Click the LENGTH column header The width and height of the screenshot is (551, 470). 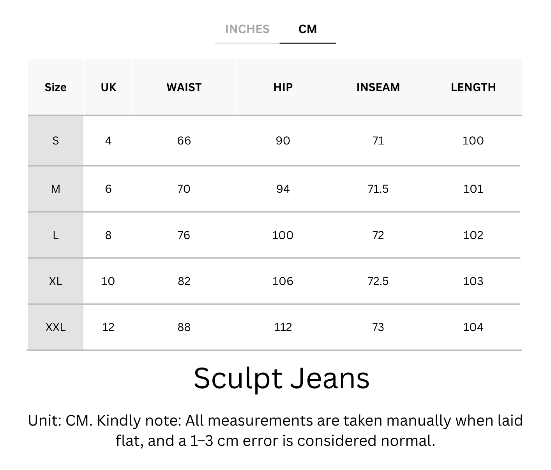[x=473, y=87]
